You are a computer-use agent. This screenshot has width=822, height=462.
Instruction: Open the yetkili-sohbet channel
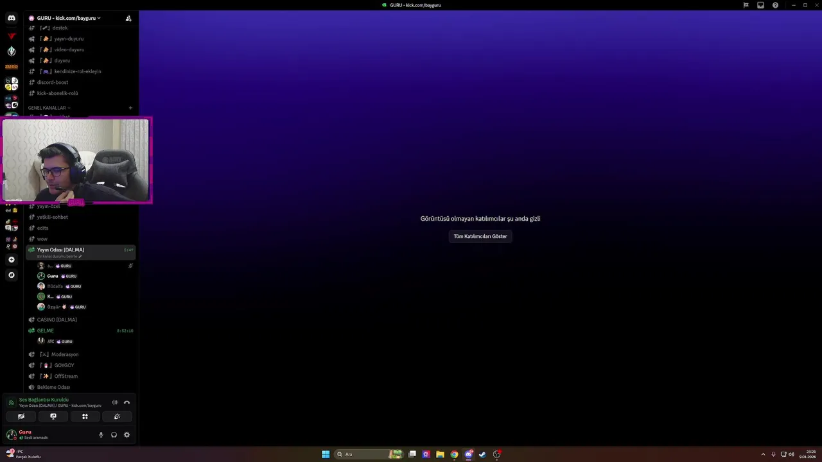point(80,217)
